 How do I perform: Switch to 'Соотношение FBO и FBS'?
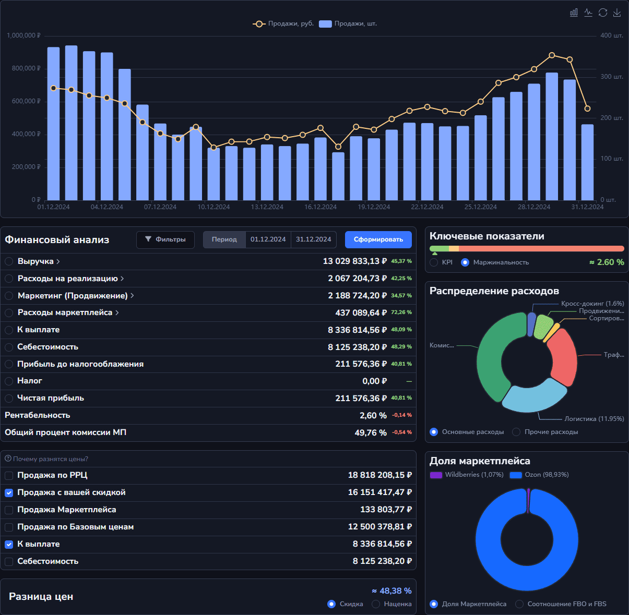coord(519,604)
